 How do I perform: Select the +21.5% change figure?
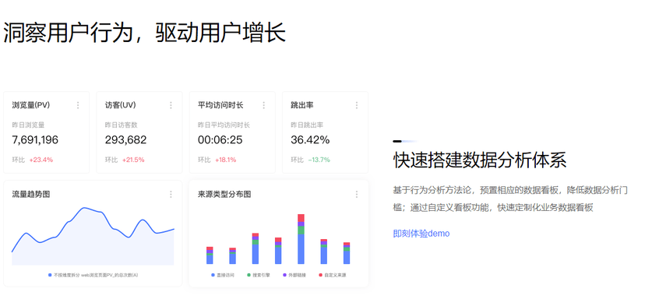[133, 160]
